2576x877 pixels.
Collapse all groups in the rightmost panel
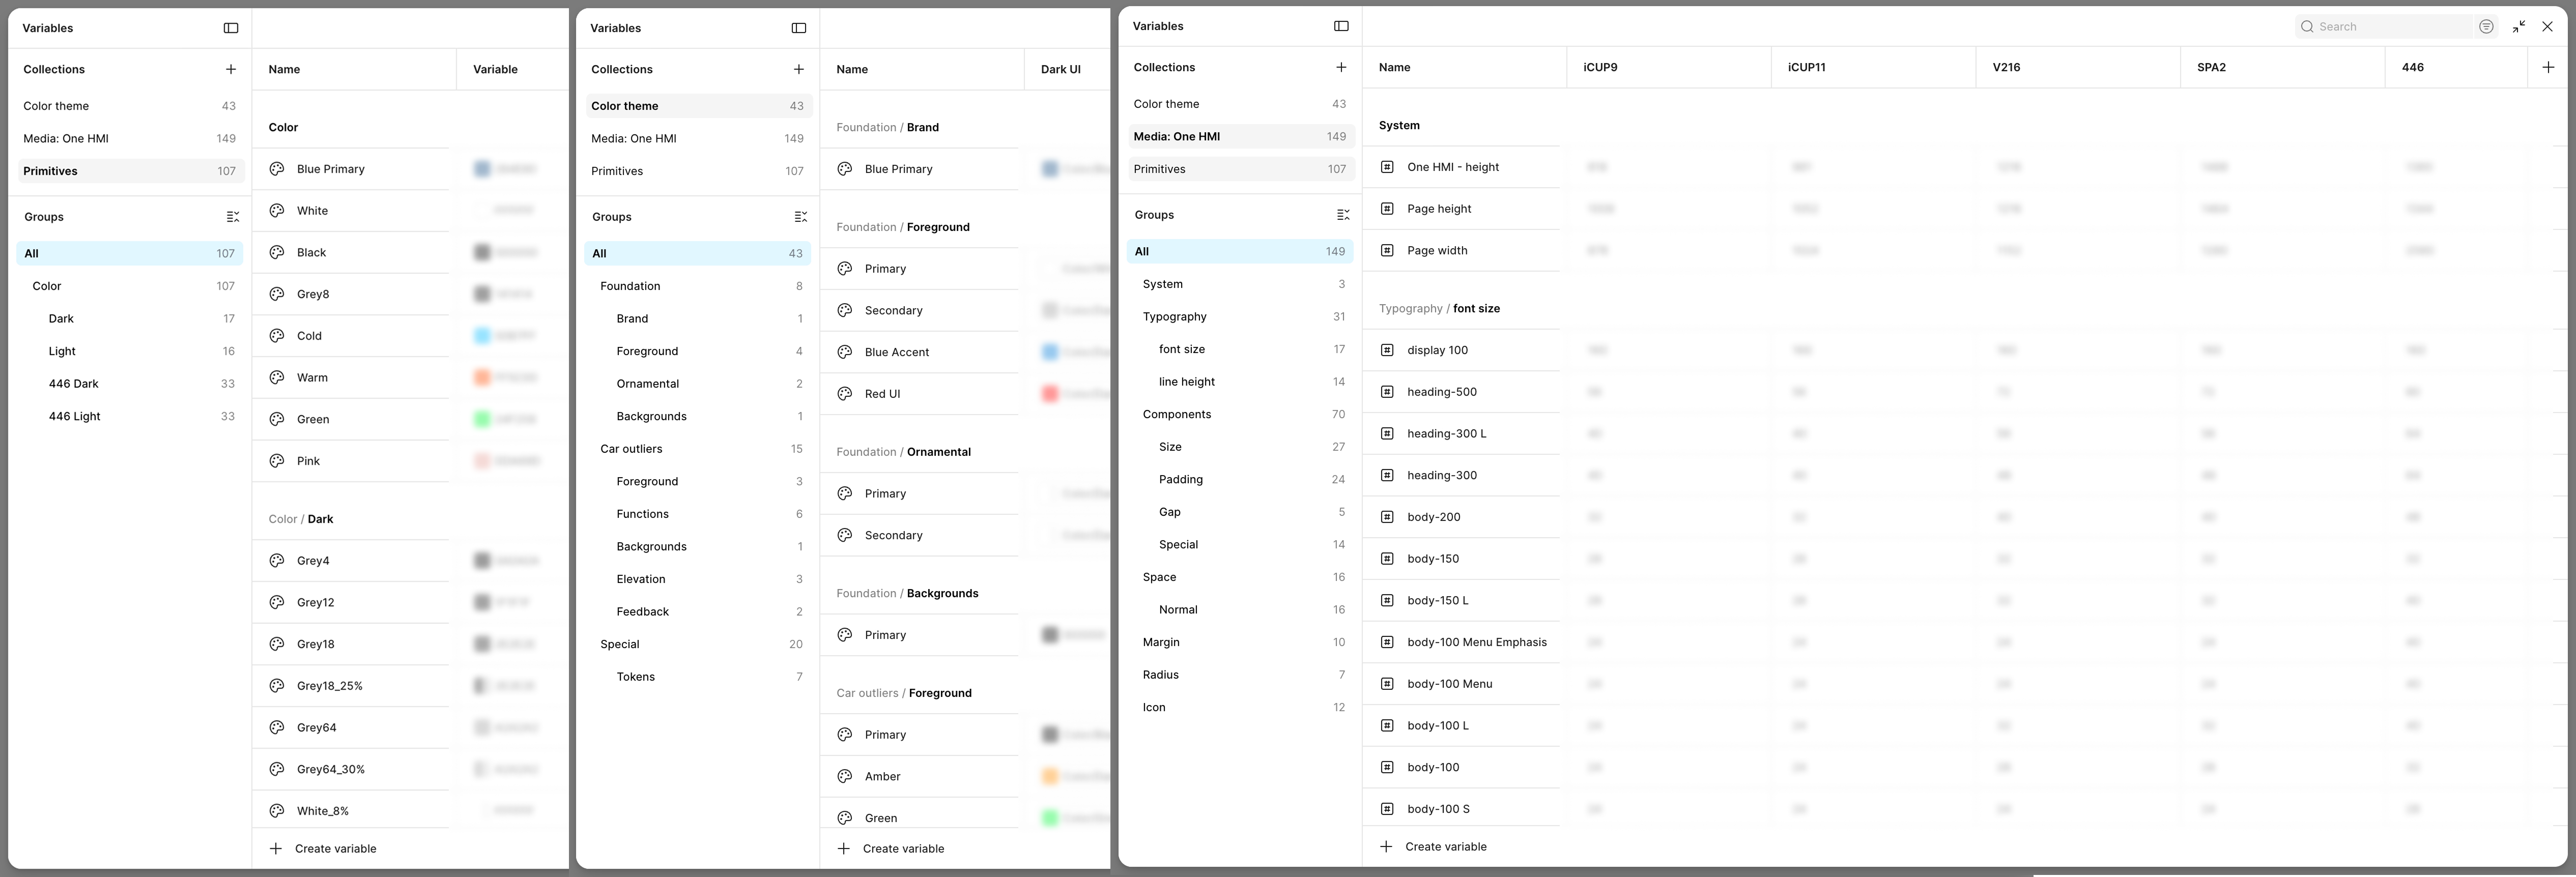coord(1343,215)
